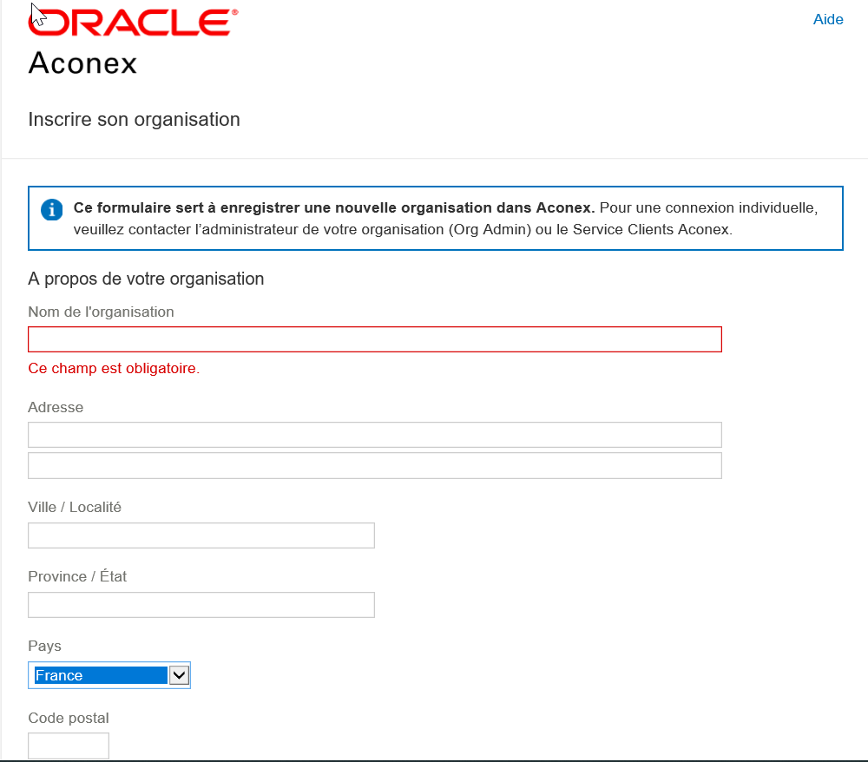Click the first Adresse line field

(375, 435)
